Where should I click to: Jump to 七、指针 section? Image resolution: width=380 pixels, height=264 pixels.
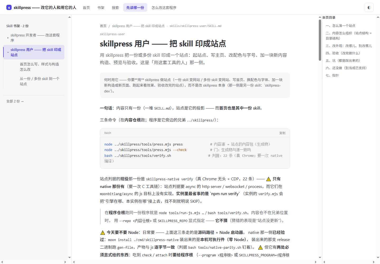click(x=332, y=75)
